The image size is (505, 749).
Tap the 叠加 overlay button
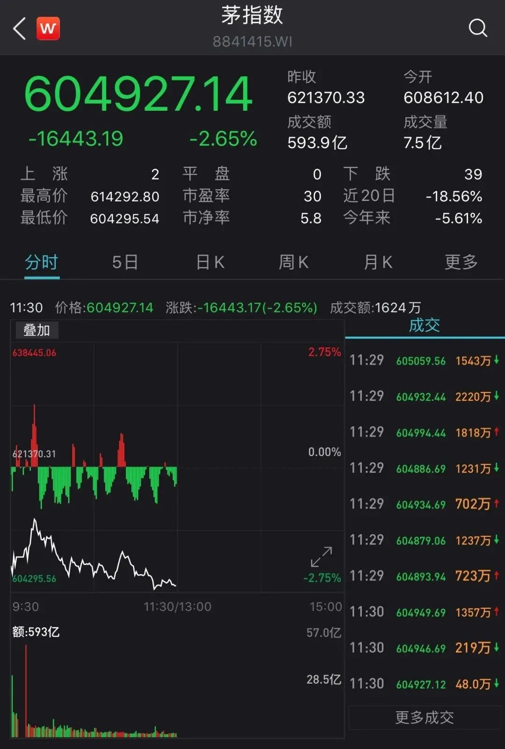coord(37,330)
